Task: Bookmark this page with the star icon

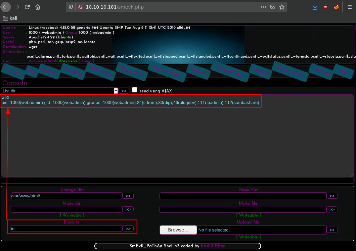Action: (x=282, y=7)
